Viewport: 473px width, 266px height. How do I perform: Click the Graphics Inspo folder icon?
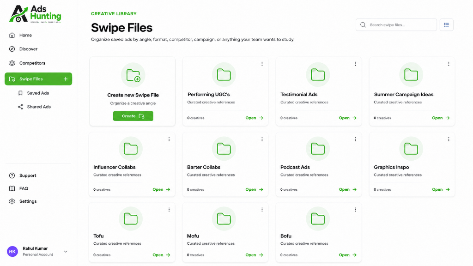[x=411, y=149]
